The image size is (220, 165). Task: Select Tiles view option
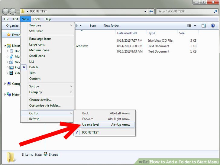[x=47, y=73]
